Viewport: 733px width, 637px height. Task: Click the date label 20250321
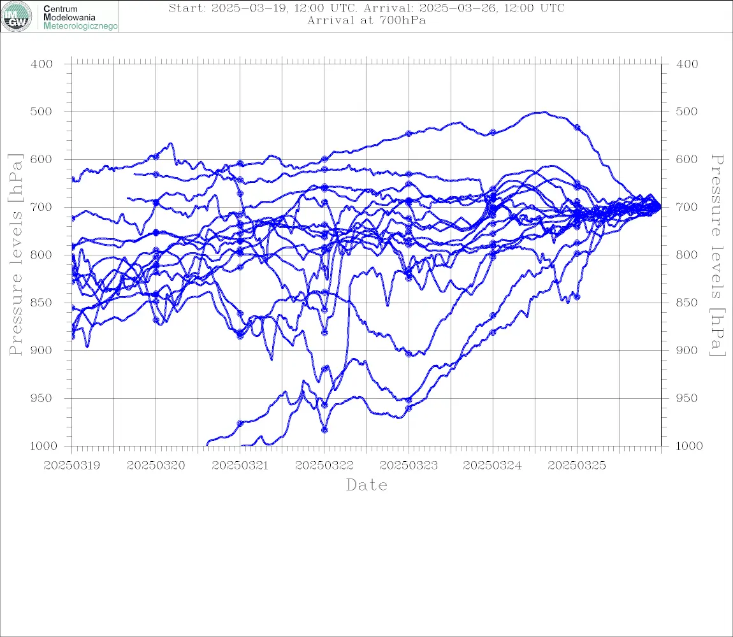click(240, 466)
